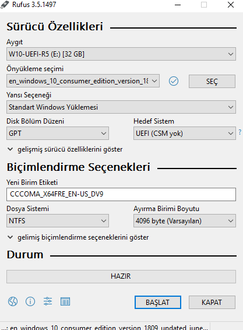The height and width of the screenshot is (330, 243).
Task: Click the BAŞLAT button
Action: coord(157,303)
